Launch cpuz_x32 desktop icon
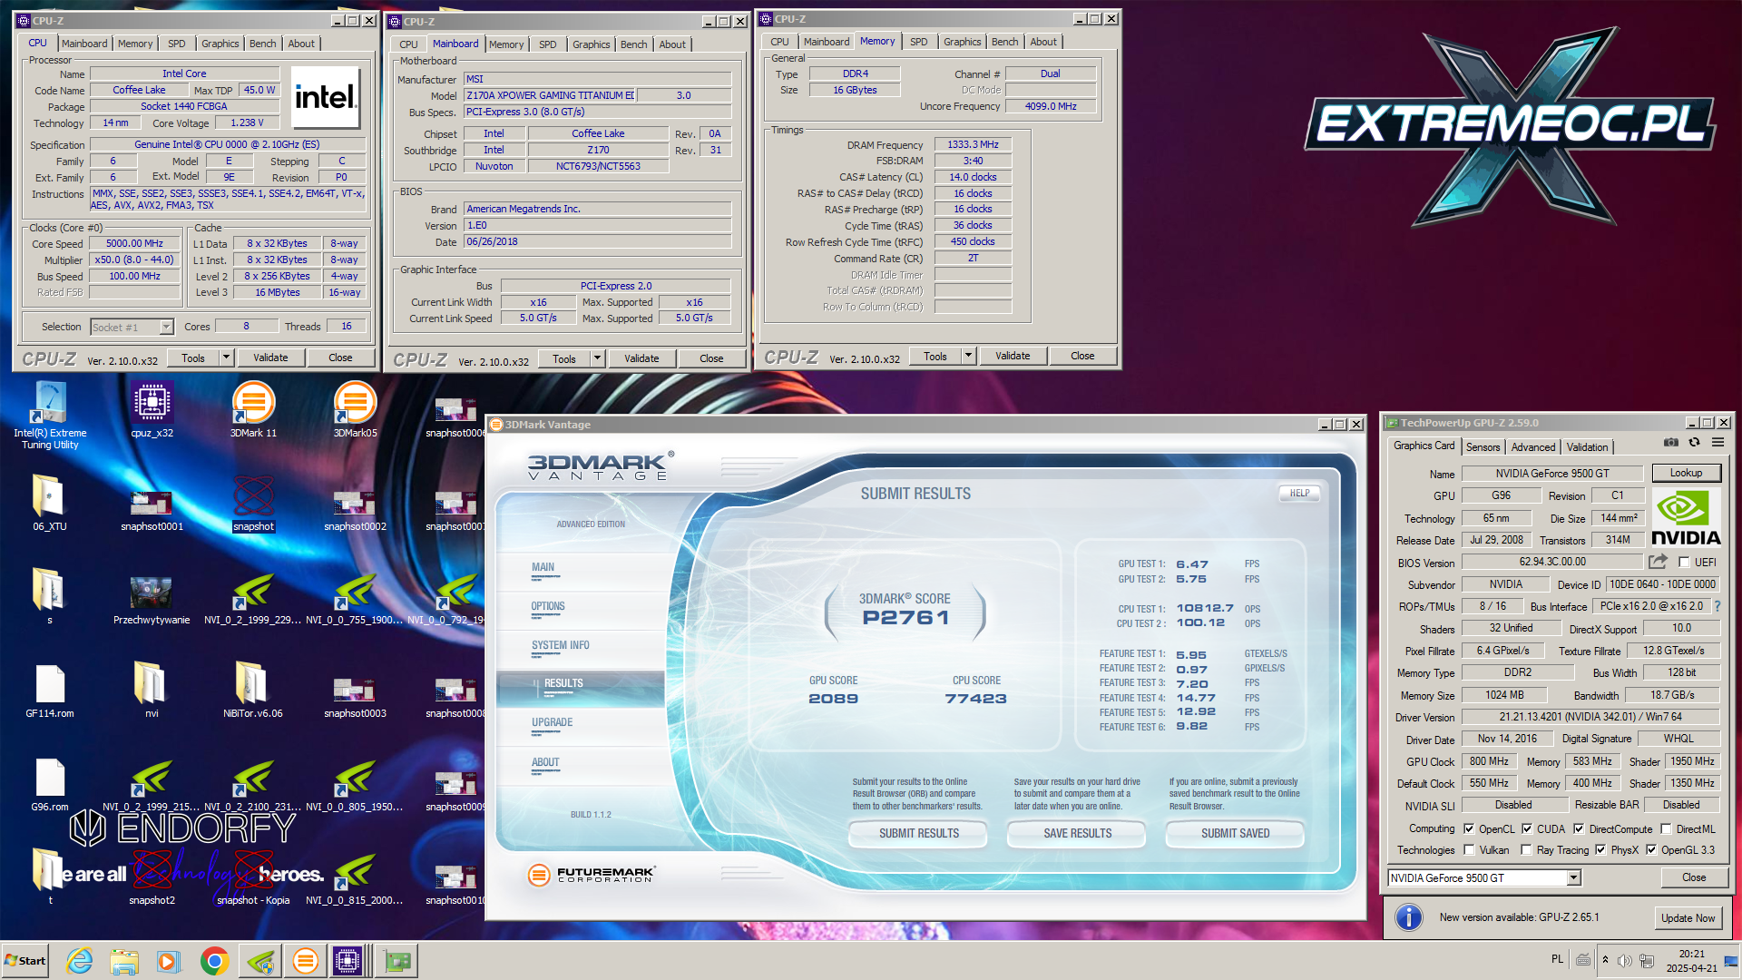 [x=152, y=410]
